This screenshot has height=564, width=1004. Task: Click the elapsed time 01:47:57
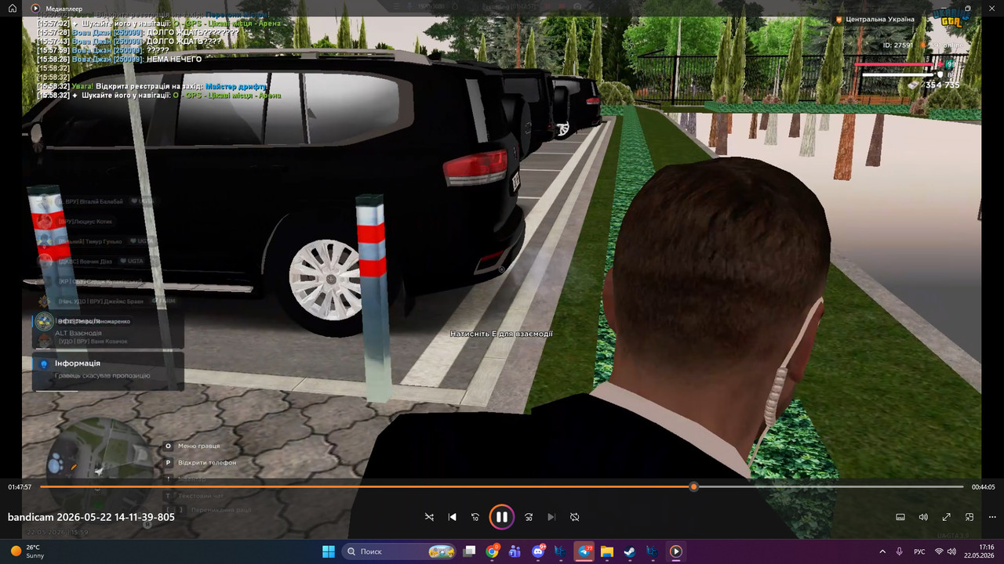click(x=20, y=487)
